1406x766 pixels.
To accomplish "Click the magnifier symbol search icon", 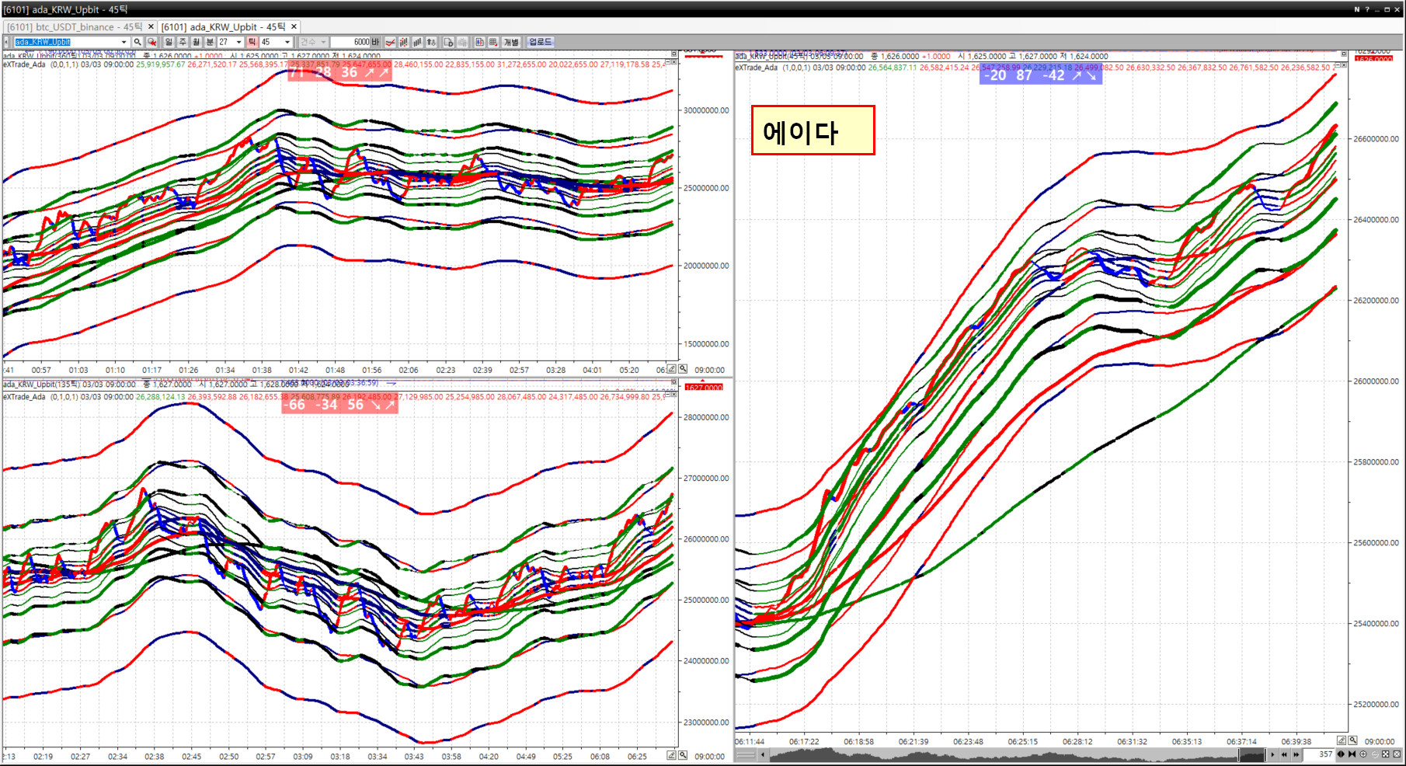I will pyautogui.click(x=137, y=42).
